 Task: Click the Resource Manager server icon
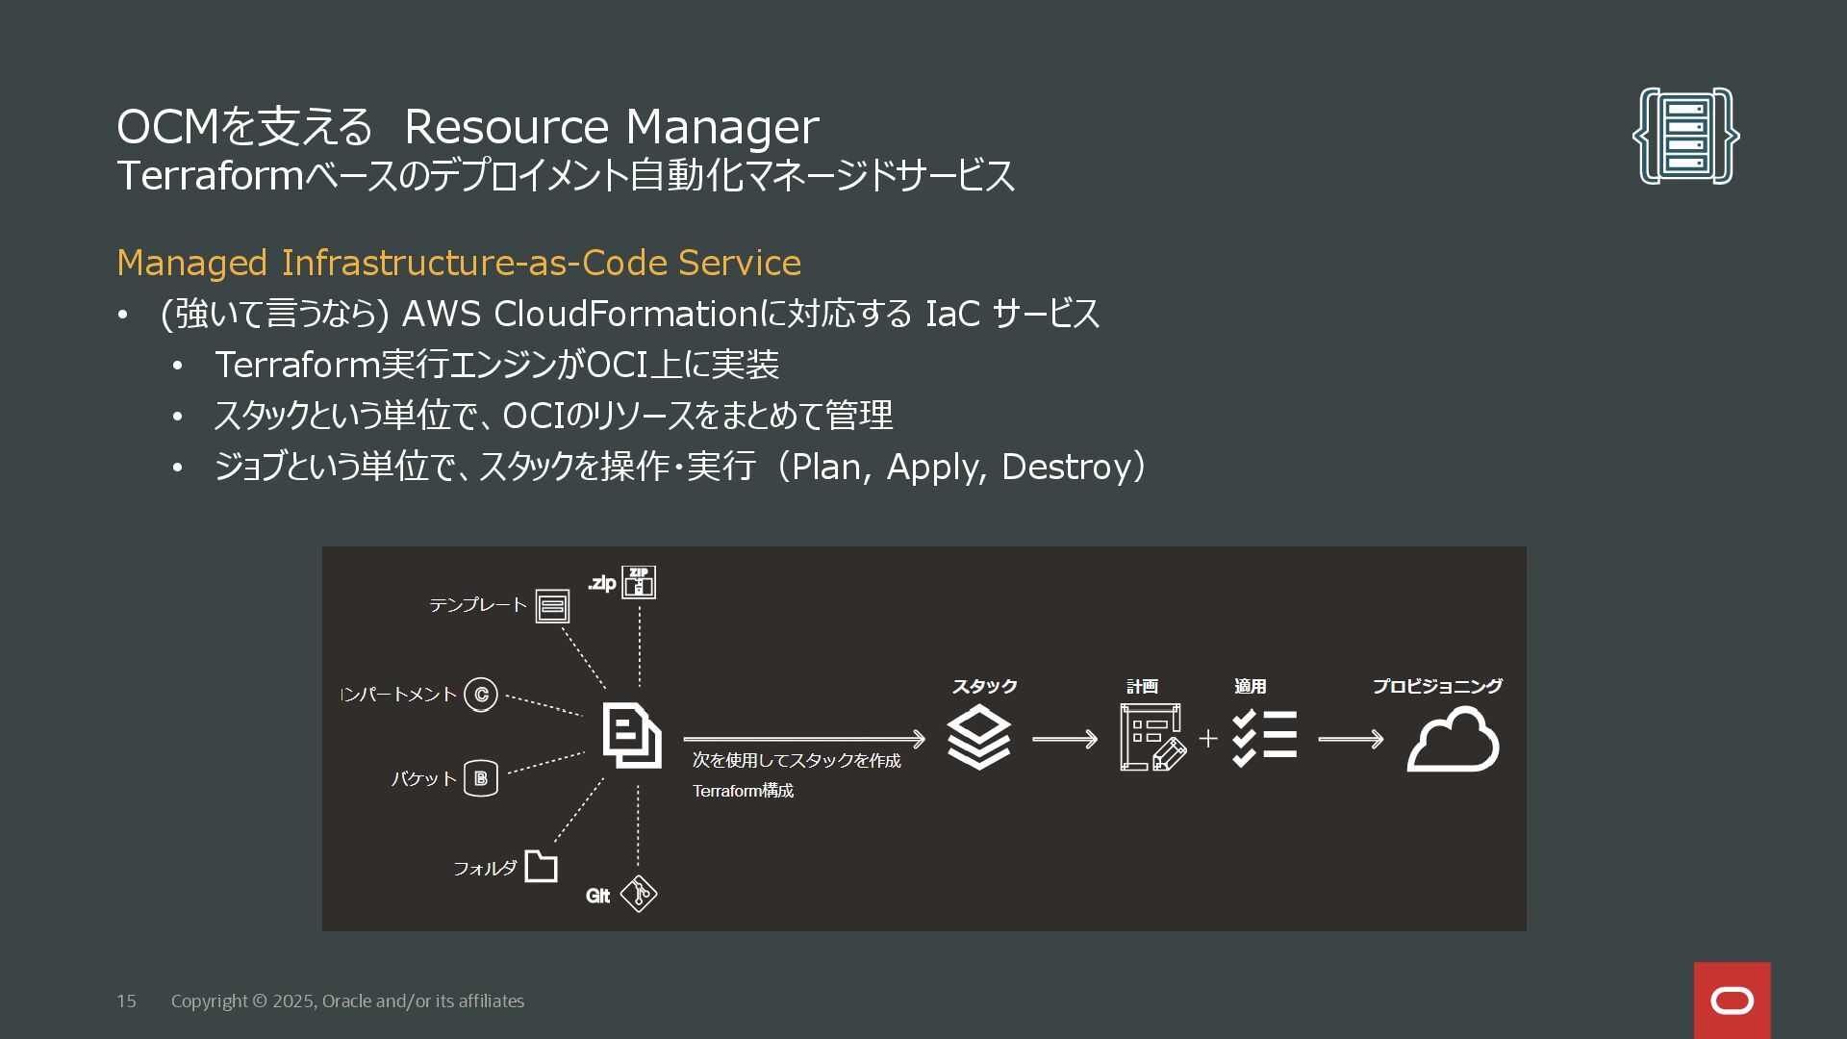click(1685, 136)
